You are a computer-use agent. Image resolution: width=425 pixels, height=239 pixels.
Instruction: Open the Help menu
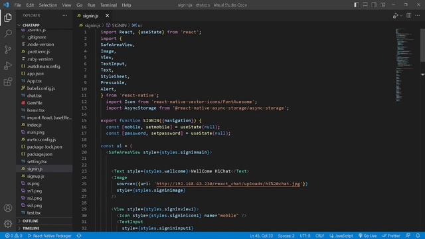pyautogui.click(x=126, y=5)
